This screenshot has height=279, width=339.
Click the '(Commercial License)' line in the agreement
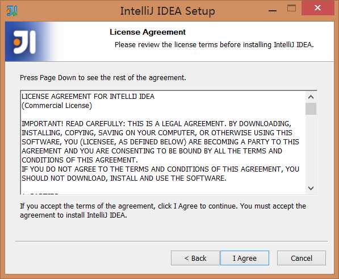57,106
